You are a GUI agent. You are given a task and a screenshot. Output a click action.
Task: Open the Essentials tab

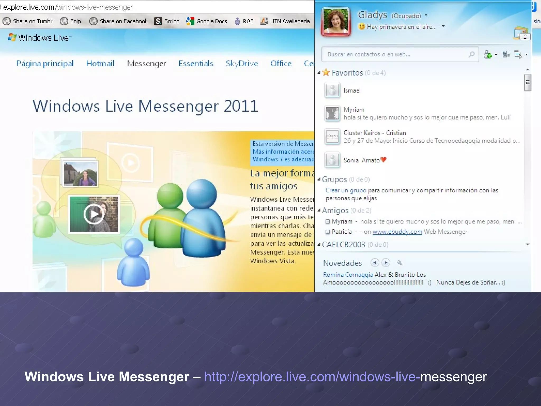[x=196, y=63]
